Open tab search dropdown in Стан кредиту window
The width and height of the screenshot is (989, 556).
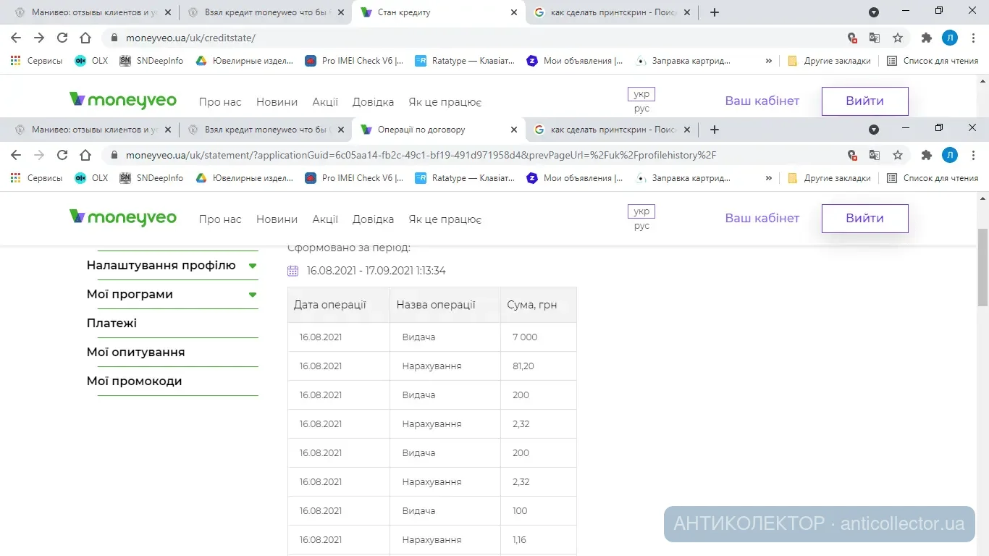coord(874,12)
